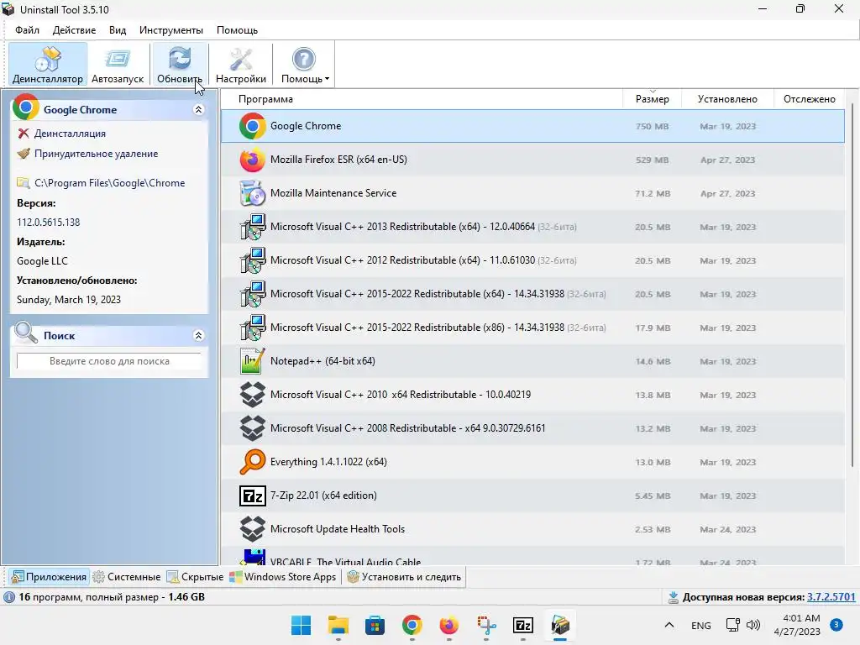Image resolution: width=860 pixels, height=645 pixels.
Task: Switch to Автозапуск startup manager
Action: click(x=118, y=64)
